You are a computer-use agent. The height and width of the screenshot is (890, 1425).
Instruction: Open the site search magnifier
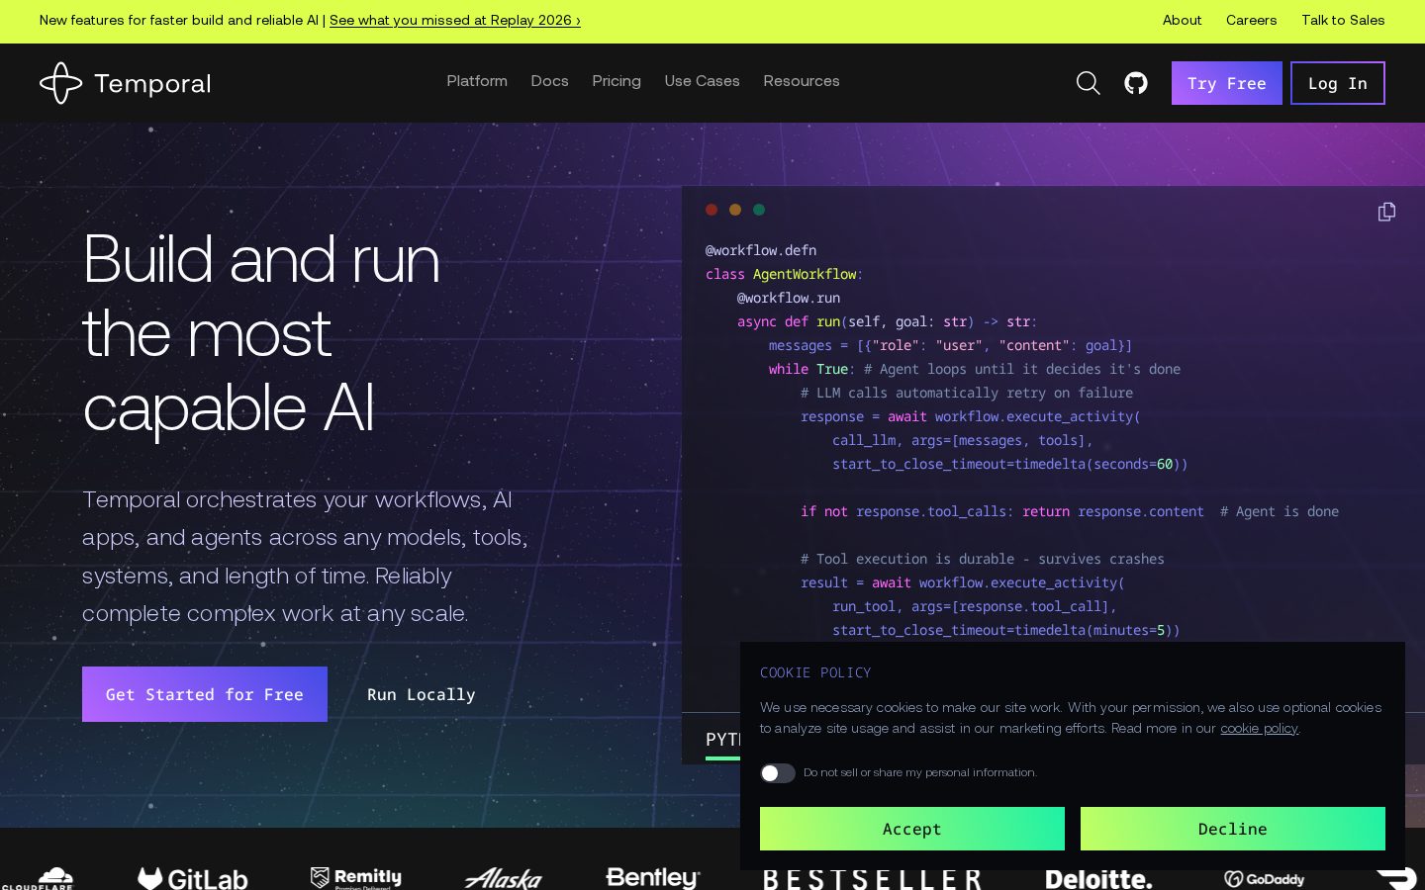(1088, 83)
